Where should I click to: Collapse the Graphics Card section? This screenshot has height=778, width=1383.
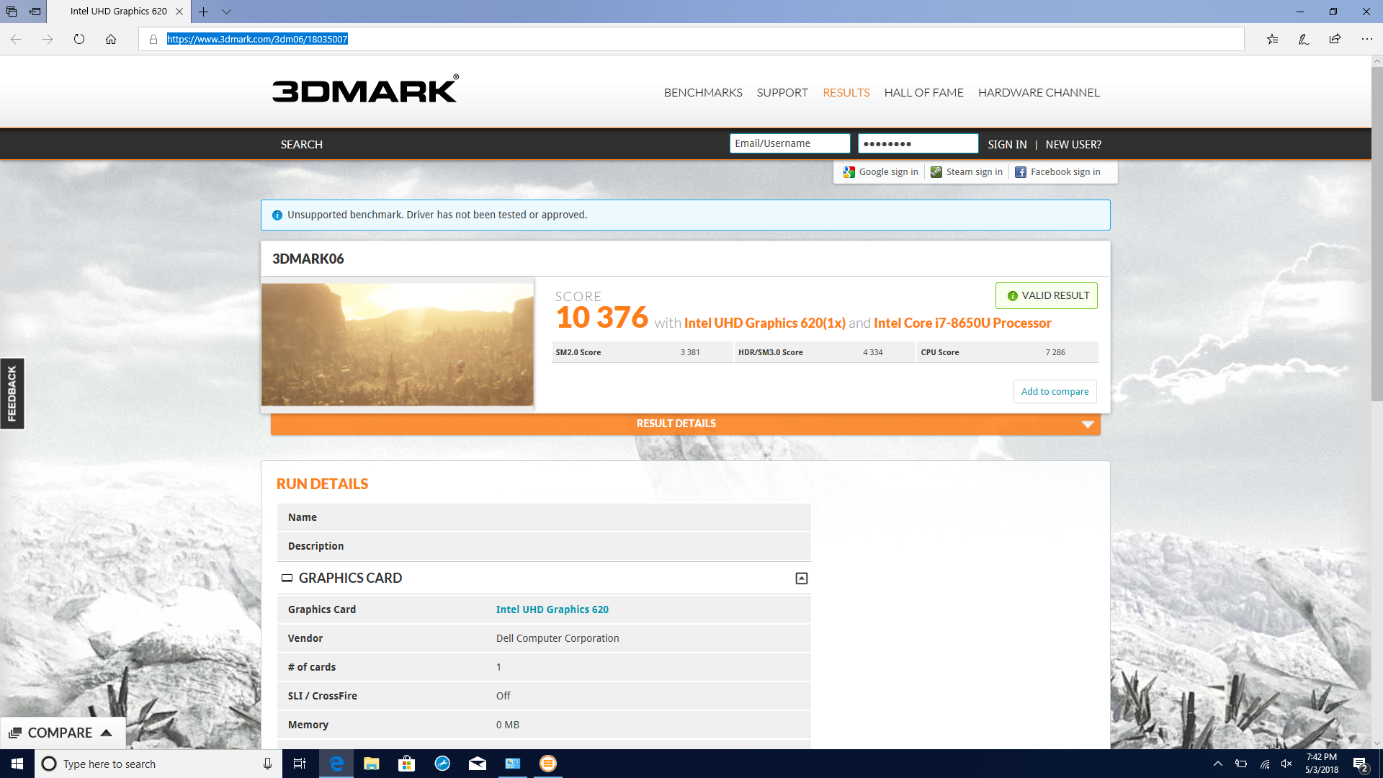[801, 578]
